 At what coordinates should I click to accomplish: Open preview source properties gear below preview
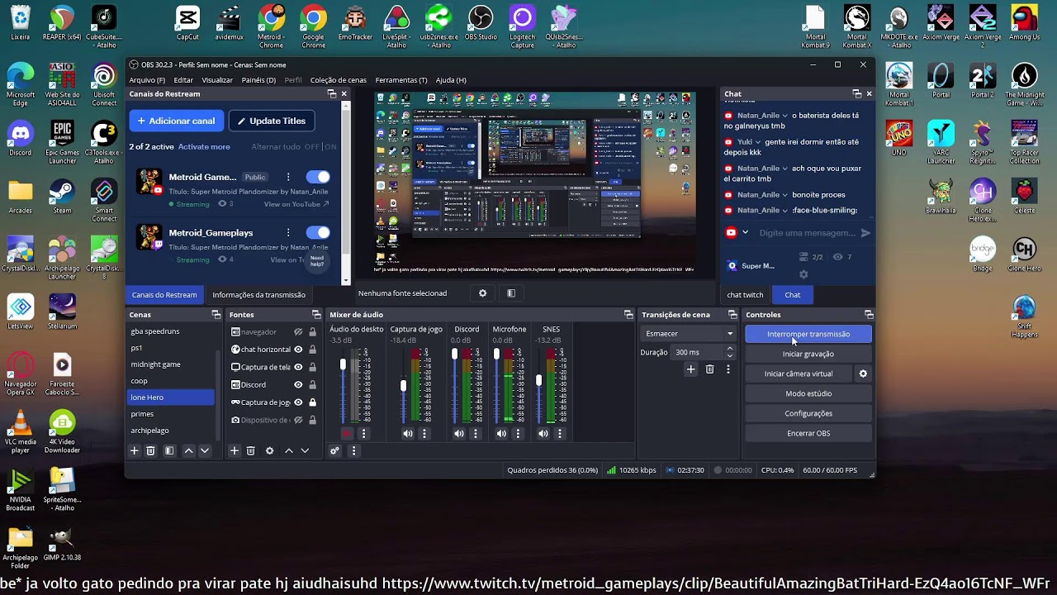483,293
